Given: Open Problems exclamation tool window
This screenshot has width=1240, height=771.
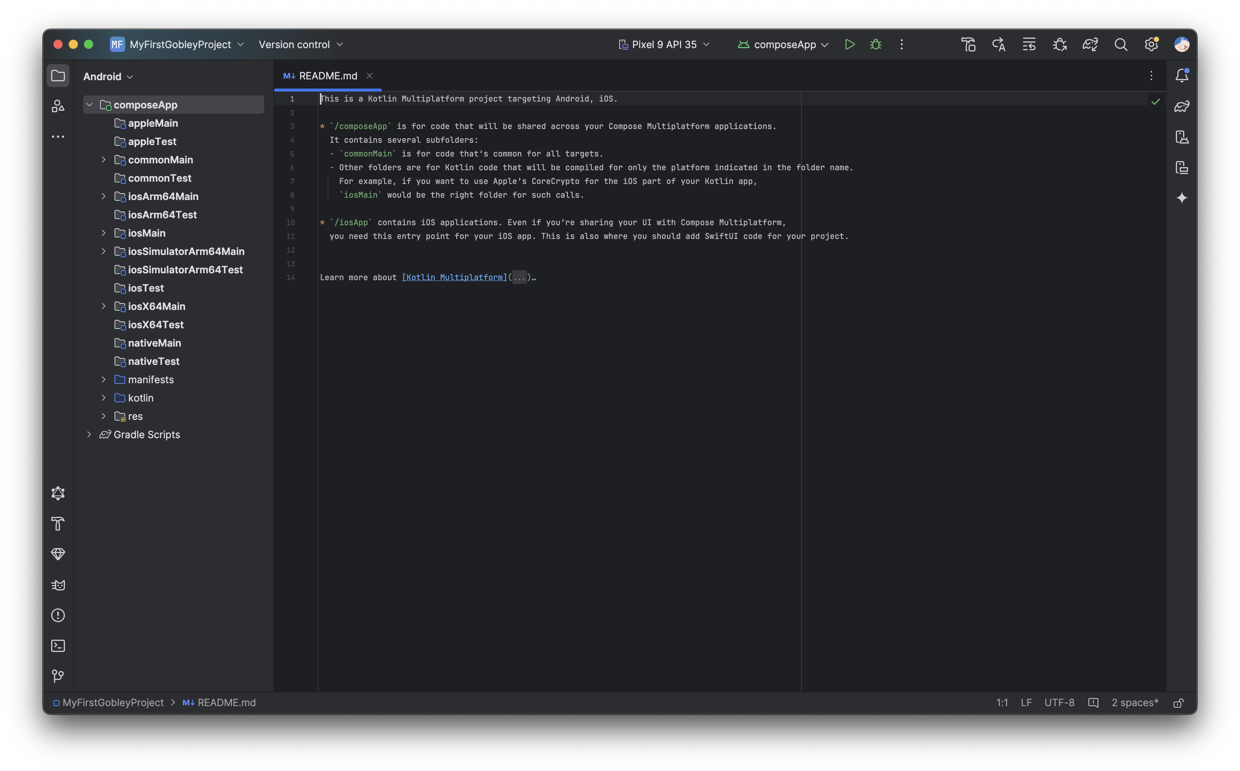Looking at the screenshot, I should click(58, 616).
